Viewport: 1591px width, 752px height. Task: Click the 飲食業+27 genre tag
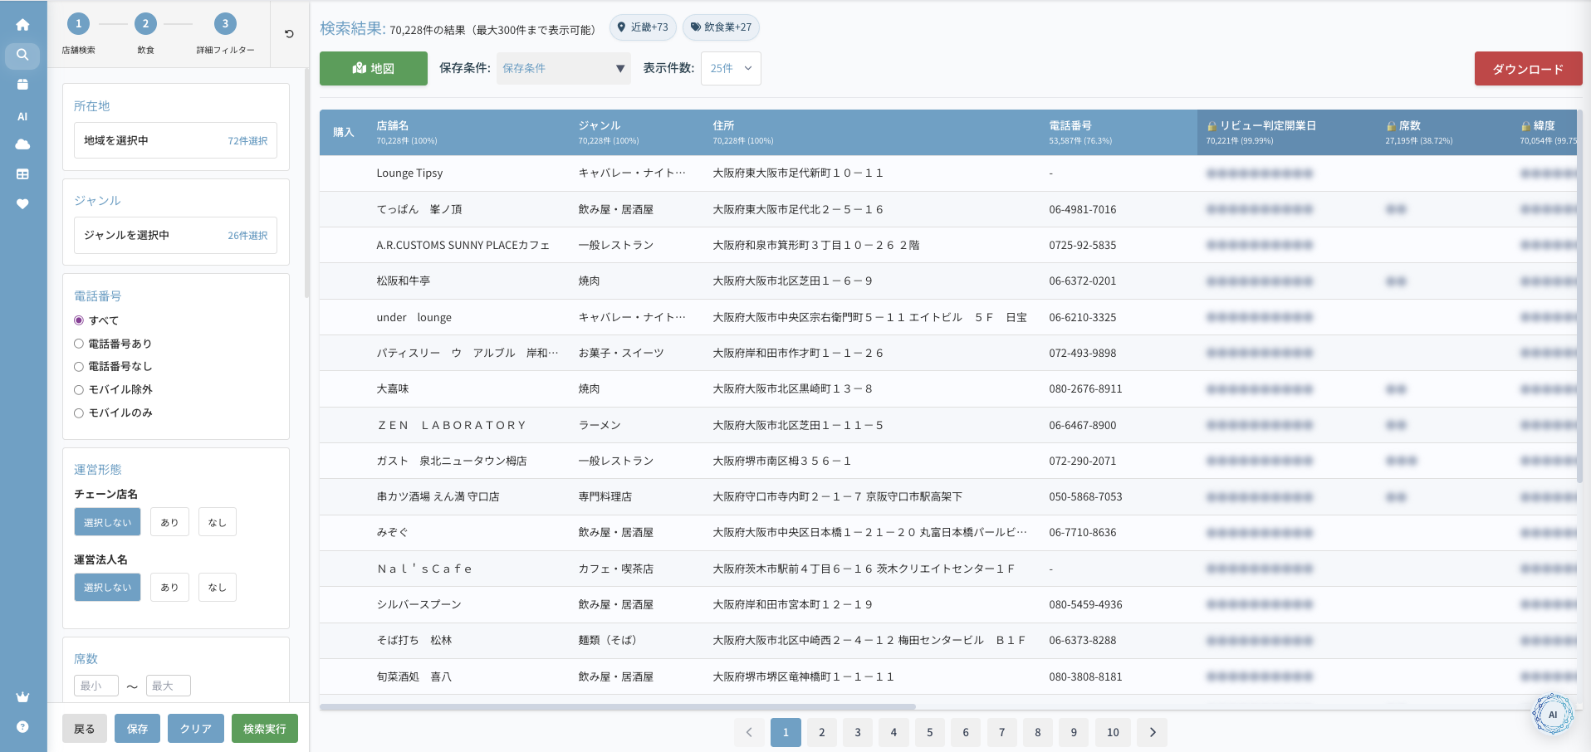click(721, 27)
